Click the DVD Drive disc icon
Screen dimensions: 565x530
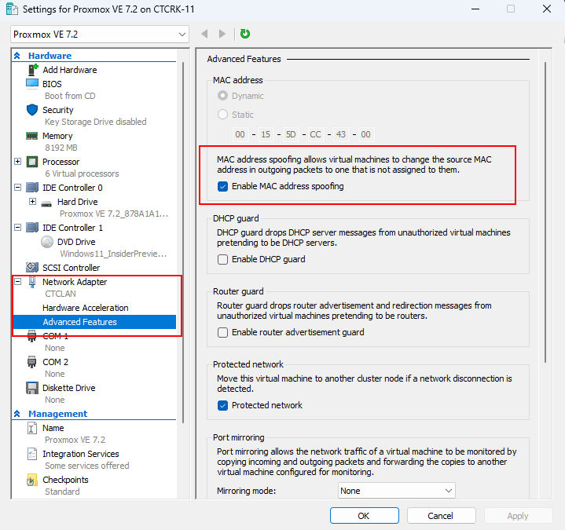[x=47, y=242]
